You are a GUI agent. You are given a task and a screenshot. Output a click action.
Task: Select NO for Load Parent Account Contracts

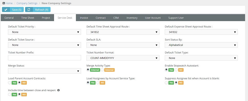[x=19, y=83]
